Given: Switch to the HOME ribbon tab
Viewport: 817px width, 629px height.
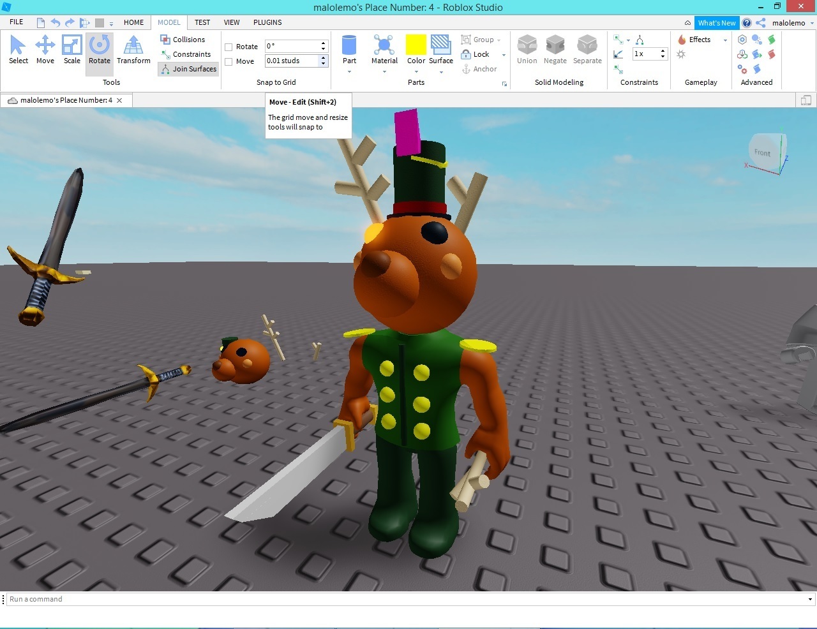Looking at the screenshot, I should click(x=133, y=22).
